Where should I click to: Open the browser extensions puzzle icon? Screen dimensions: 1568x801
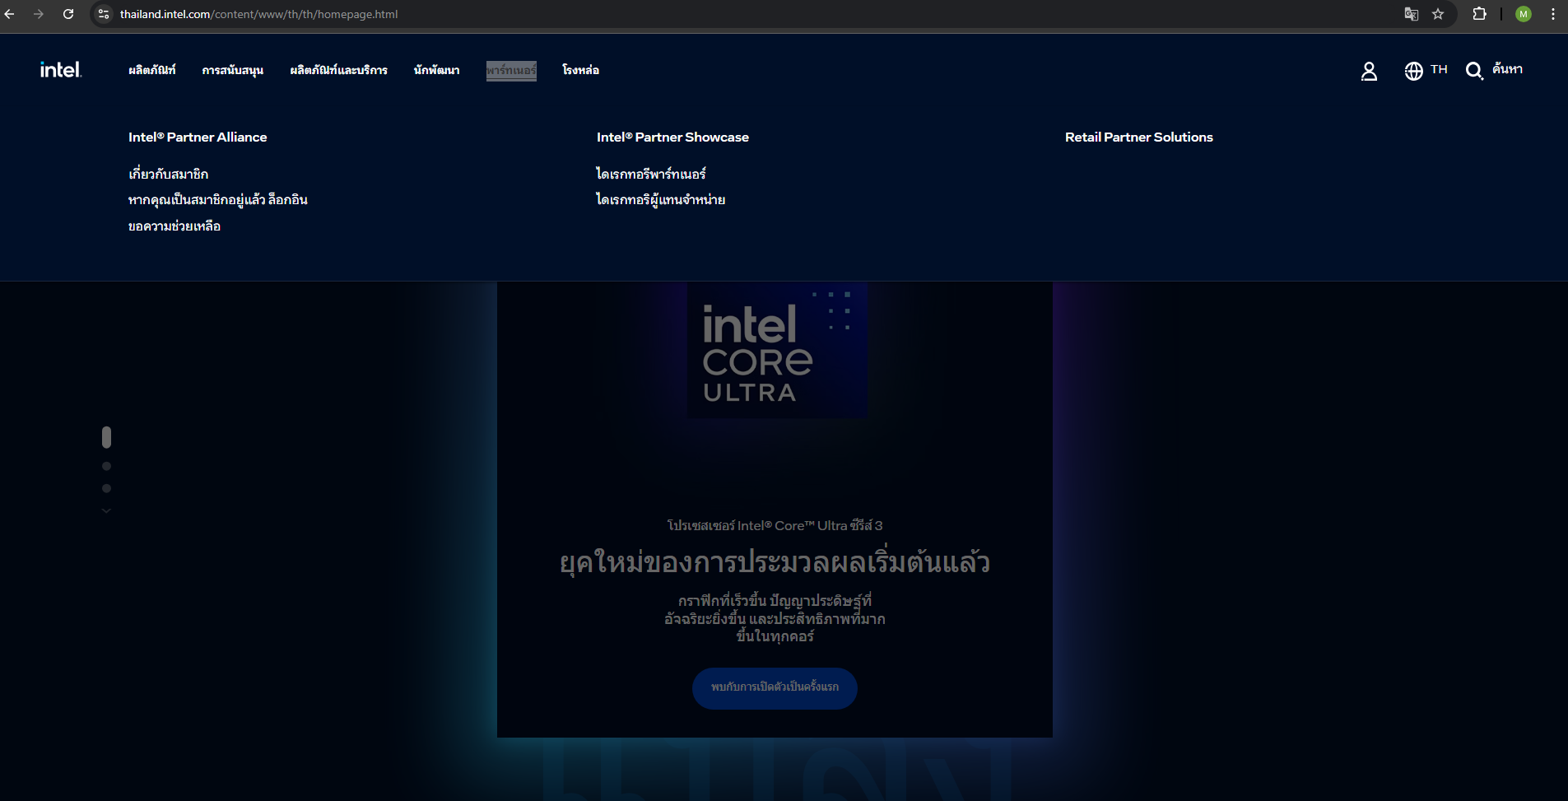coord(1479,14)
